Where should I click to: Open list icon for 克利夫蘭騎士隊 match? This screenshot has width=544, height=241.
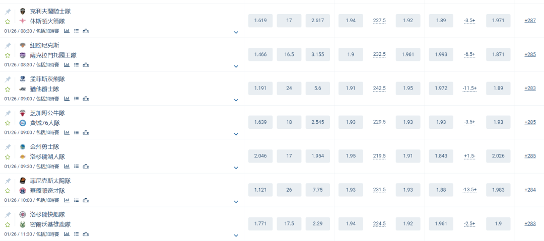(77, 31)
